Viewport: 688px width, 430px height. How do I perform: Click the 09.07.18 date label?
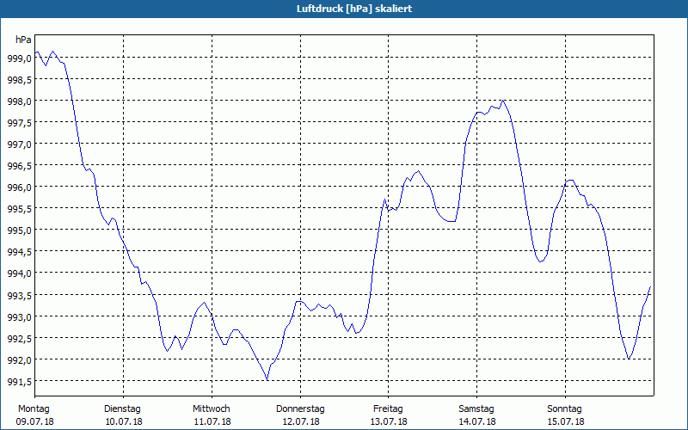[x=34, y=421]
